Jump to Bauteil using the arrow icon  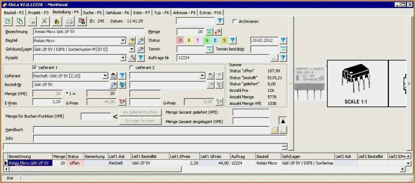[141, 41]
